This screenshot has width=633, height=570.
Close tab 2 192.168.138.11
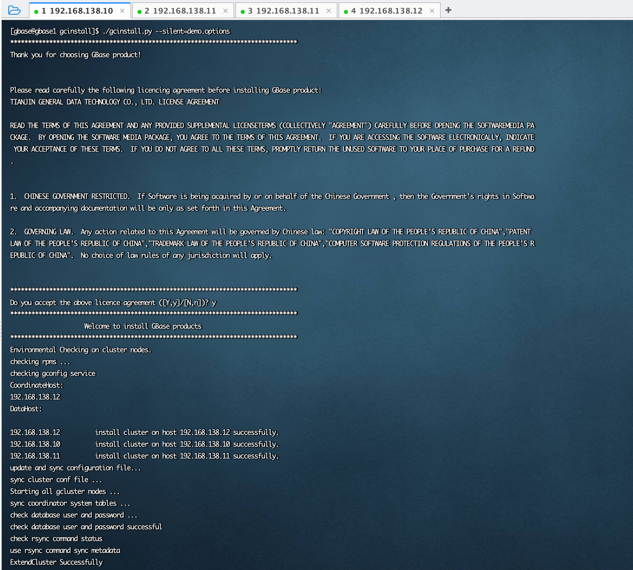point(225,11)
